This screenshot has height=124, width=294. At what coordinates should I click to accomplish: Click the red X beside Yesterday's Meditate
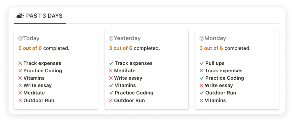[x=111, y=71]
